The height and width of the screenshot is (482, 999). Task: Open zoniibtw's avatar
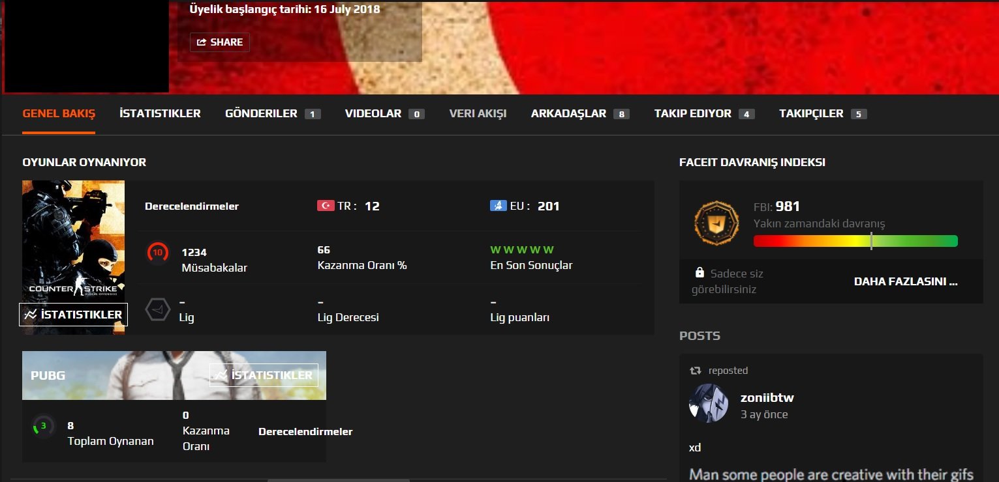(x=709, y=403)
